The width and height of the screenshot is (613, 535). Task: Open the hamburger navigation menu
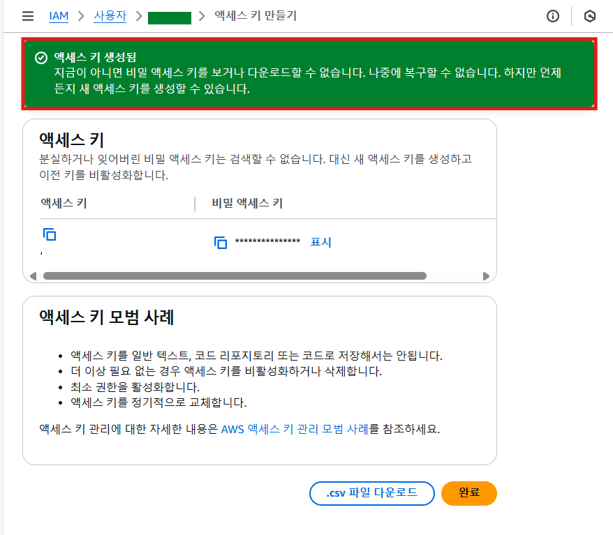28,16
